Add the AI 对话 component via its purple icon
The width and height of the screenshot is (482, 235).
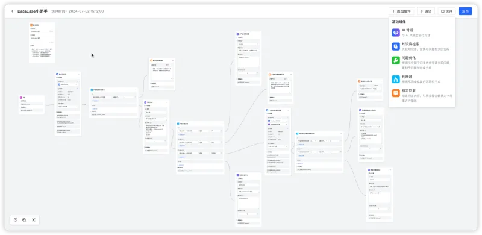click(396, 33)
